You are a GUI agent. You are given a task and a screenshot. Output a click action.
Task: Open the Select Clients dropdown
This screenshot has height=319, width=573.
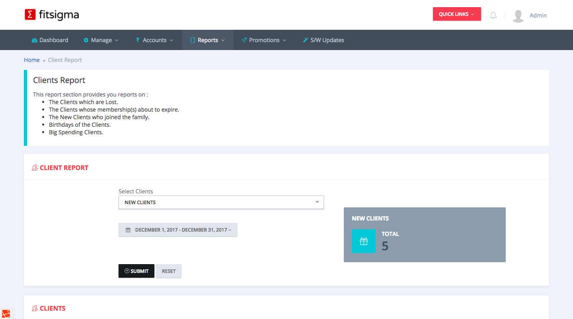coord(221,202)
